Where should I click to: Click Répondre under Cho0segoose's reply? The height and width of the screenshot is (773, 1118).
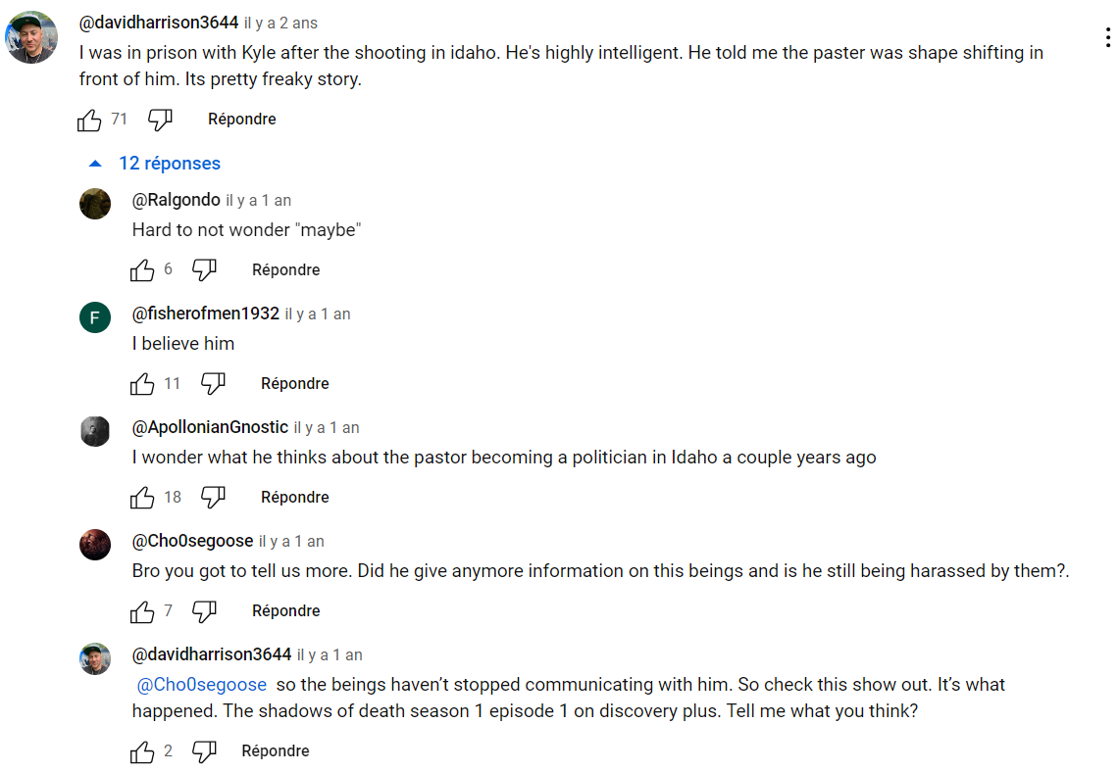[x=286, y=611]
